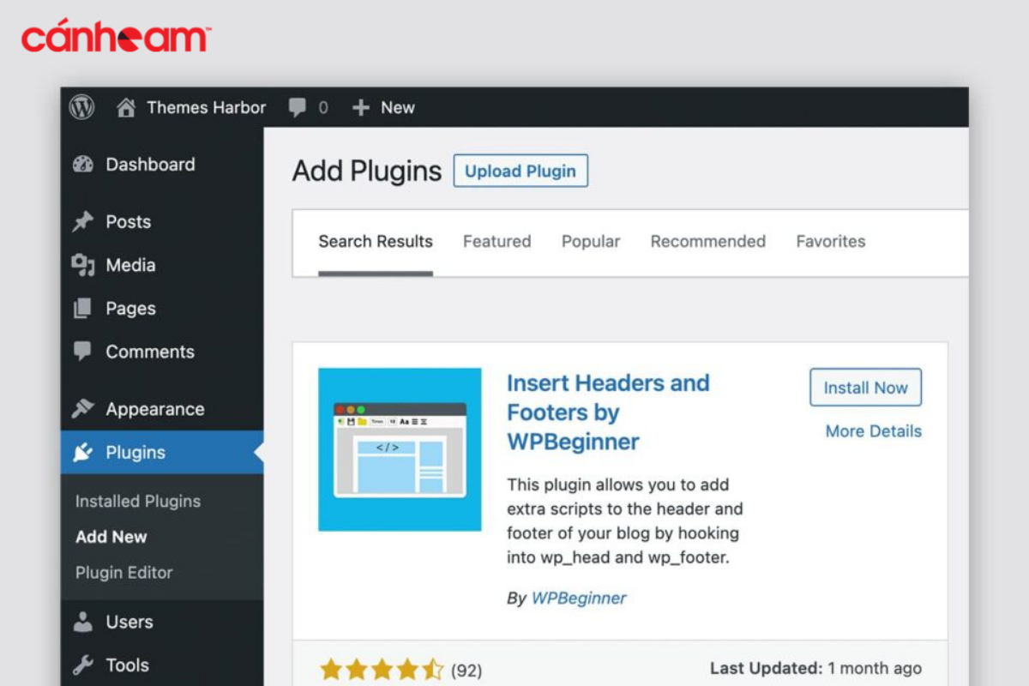Click the home icon beside Themes Harbor
Screen dimensions: 1029x686
pos(126,107)
